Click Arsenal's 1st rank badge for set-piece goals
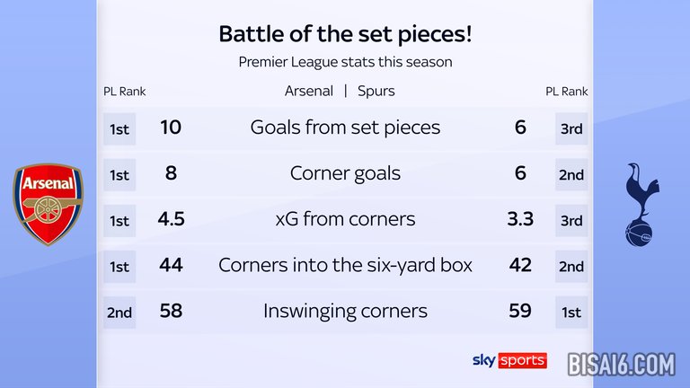 pyautogui.click(x=119, y=128)
